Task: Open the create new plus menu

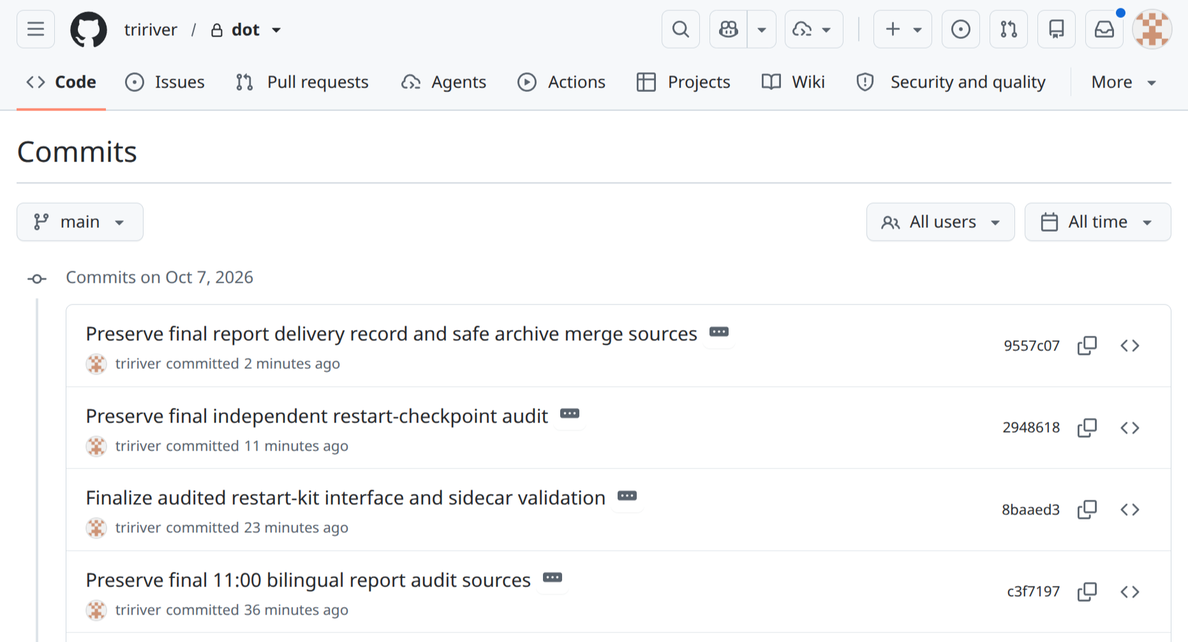Action: pos(902,29)
